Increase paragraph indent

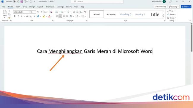tap(77, 12)
